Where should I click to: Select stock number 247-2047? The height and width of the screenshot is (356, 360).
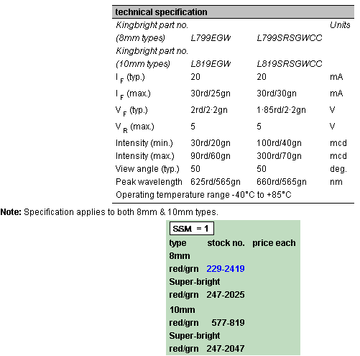226,349
